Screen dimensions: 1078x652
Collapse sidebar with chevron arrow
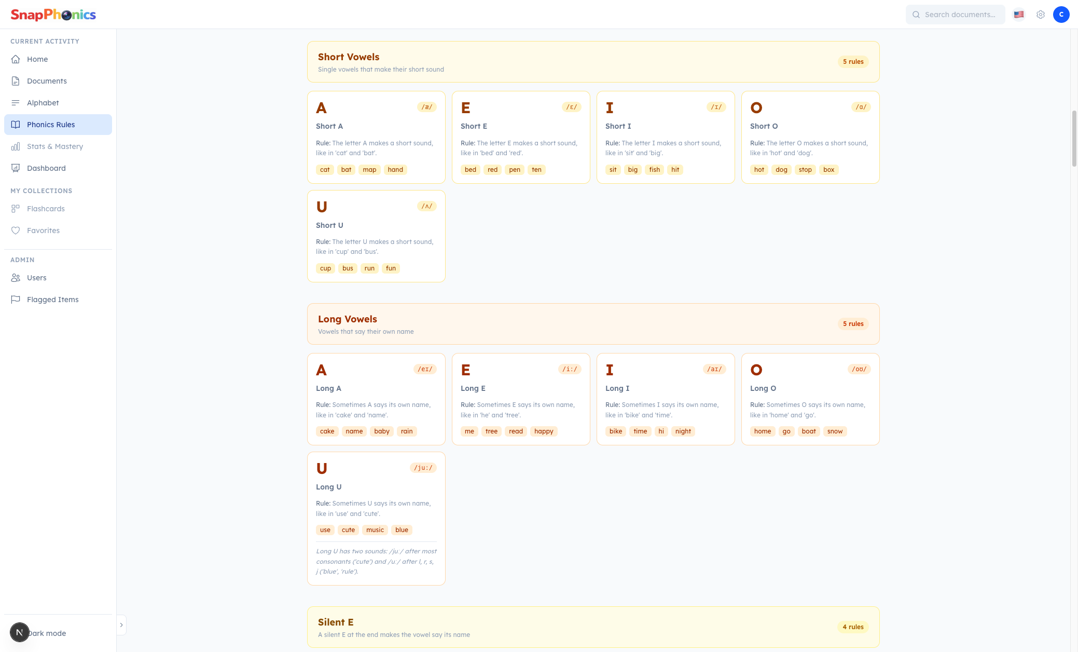[121, 625]
